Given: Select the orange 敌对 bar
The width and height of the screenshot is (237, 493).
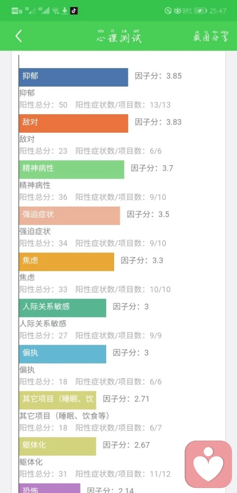Looking at the screenshot, I should (74, 123).
